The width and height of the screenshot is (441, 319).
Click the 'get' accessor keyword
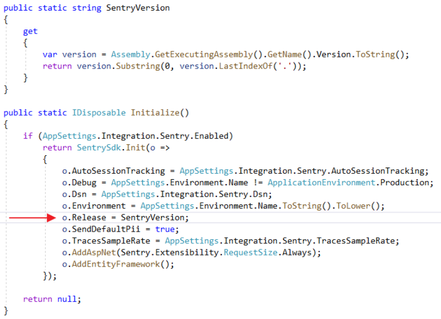click(30, 31)
